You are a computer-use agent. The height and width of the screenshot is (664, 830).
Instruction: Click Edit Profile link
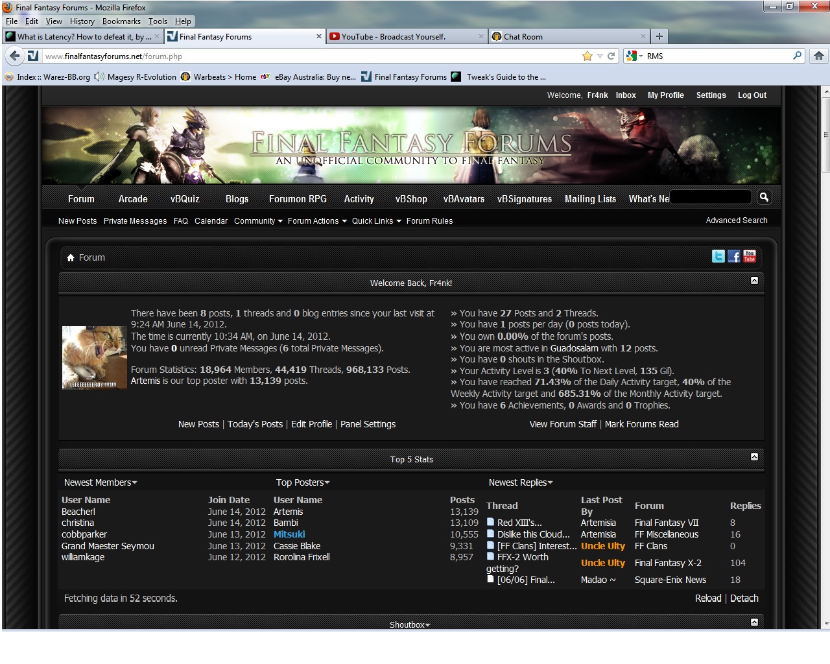(x=311, y=424)
